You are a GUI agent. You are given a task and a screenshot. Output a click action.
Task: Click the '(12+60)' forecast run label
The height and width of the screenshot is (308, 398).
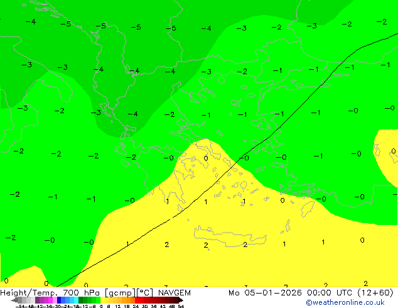click(x=375, y=293)
